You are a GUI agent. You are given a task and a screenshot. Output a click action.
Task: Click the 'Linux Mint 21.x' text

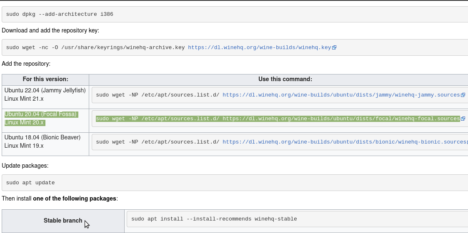pyautogui.click(x=24, y=99)
